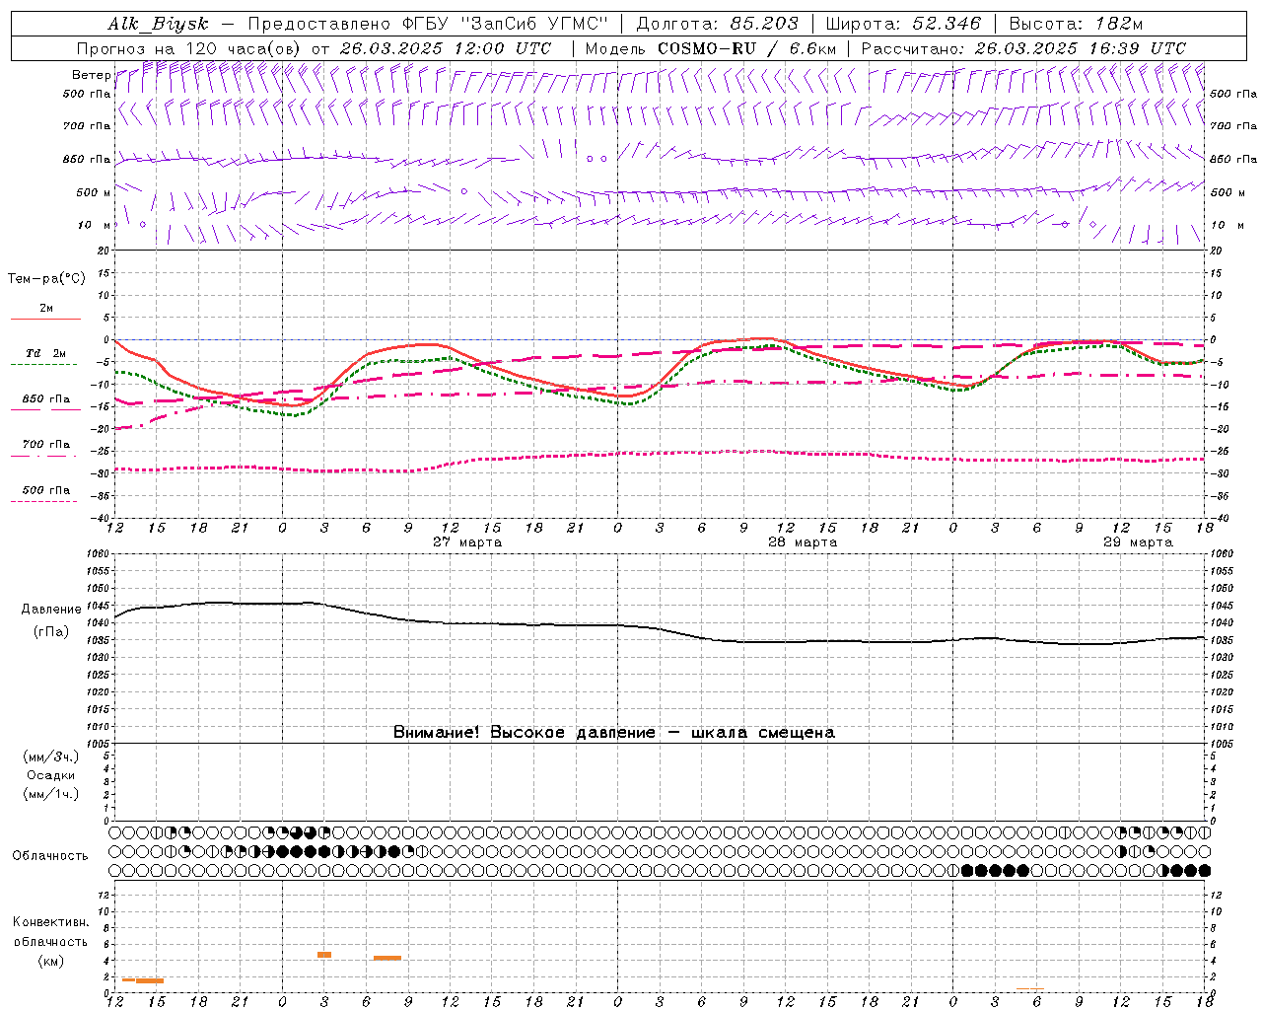Click the 27 марта date label
This screenshot has width=1262, height=1010.
[467, 542]
